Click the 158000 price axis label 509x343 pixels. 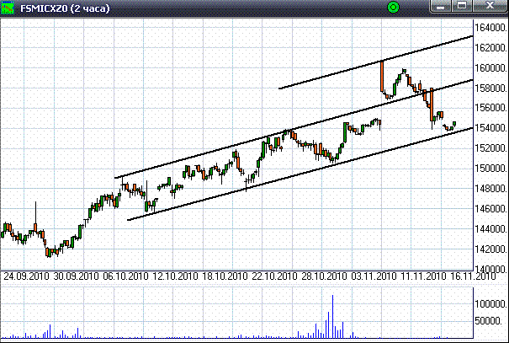(x=490, y=88)
